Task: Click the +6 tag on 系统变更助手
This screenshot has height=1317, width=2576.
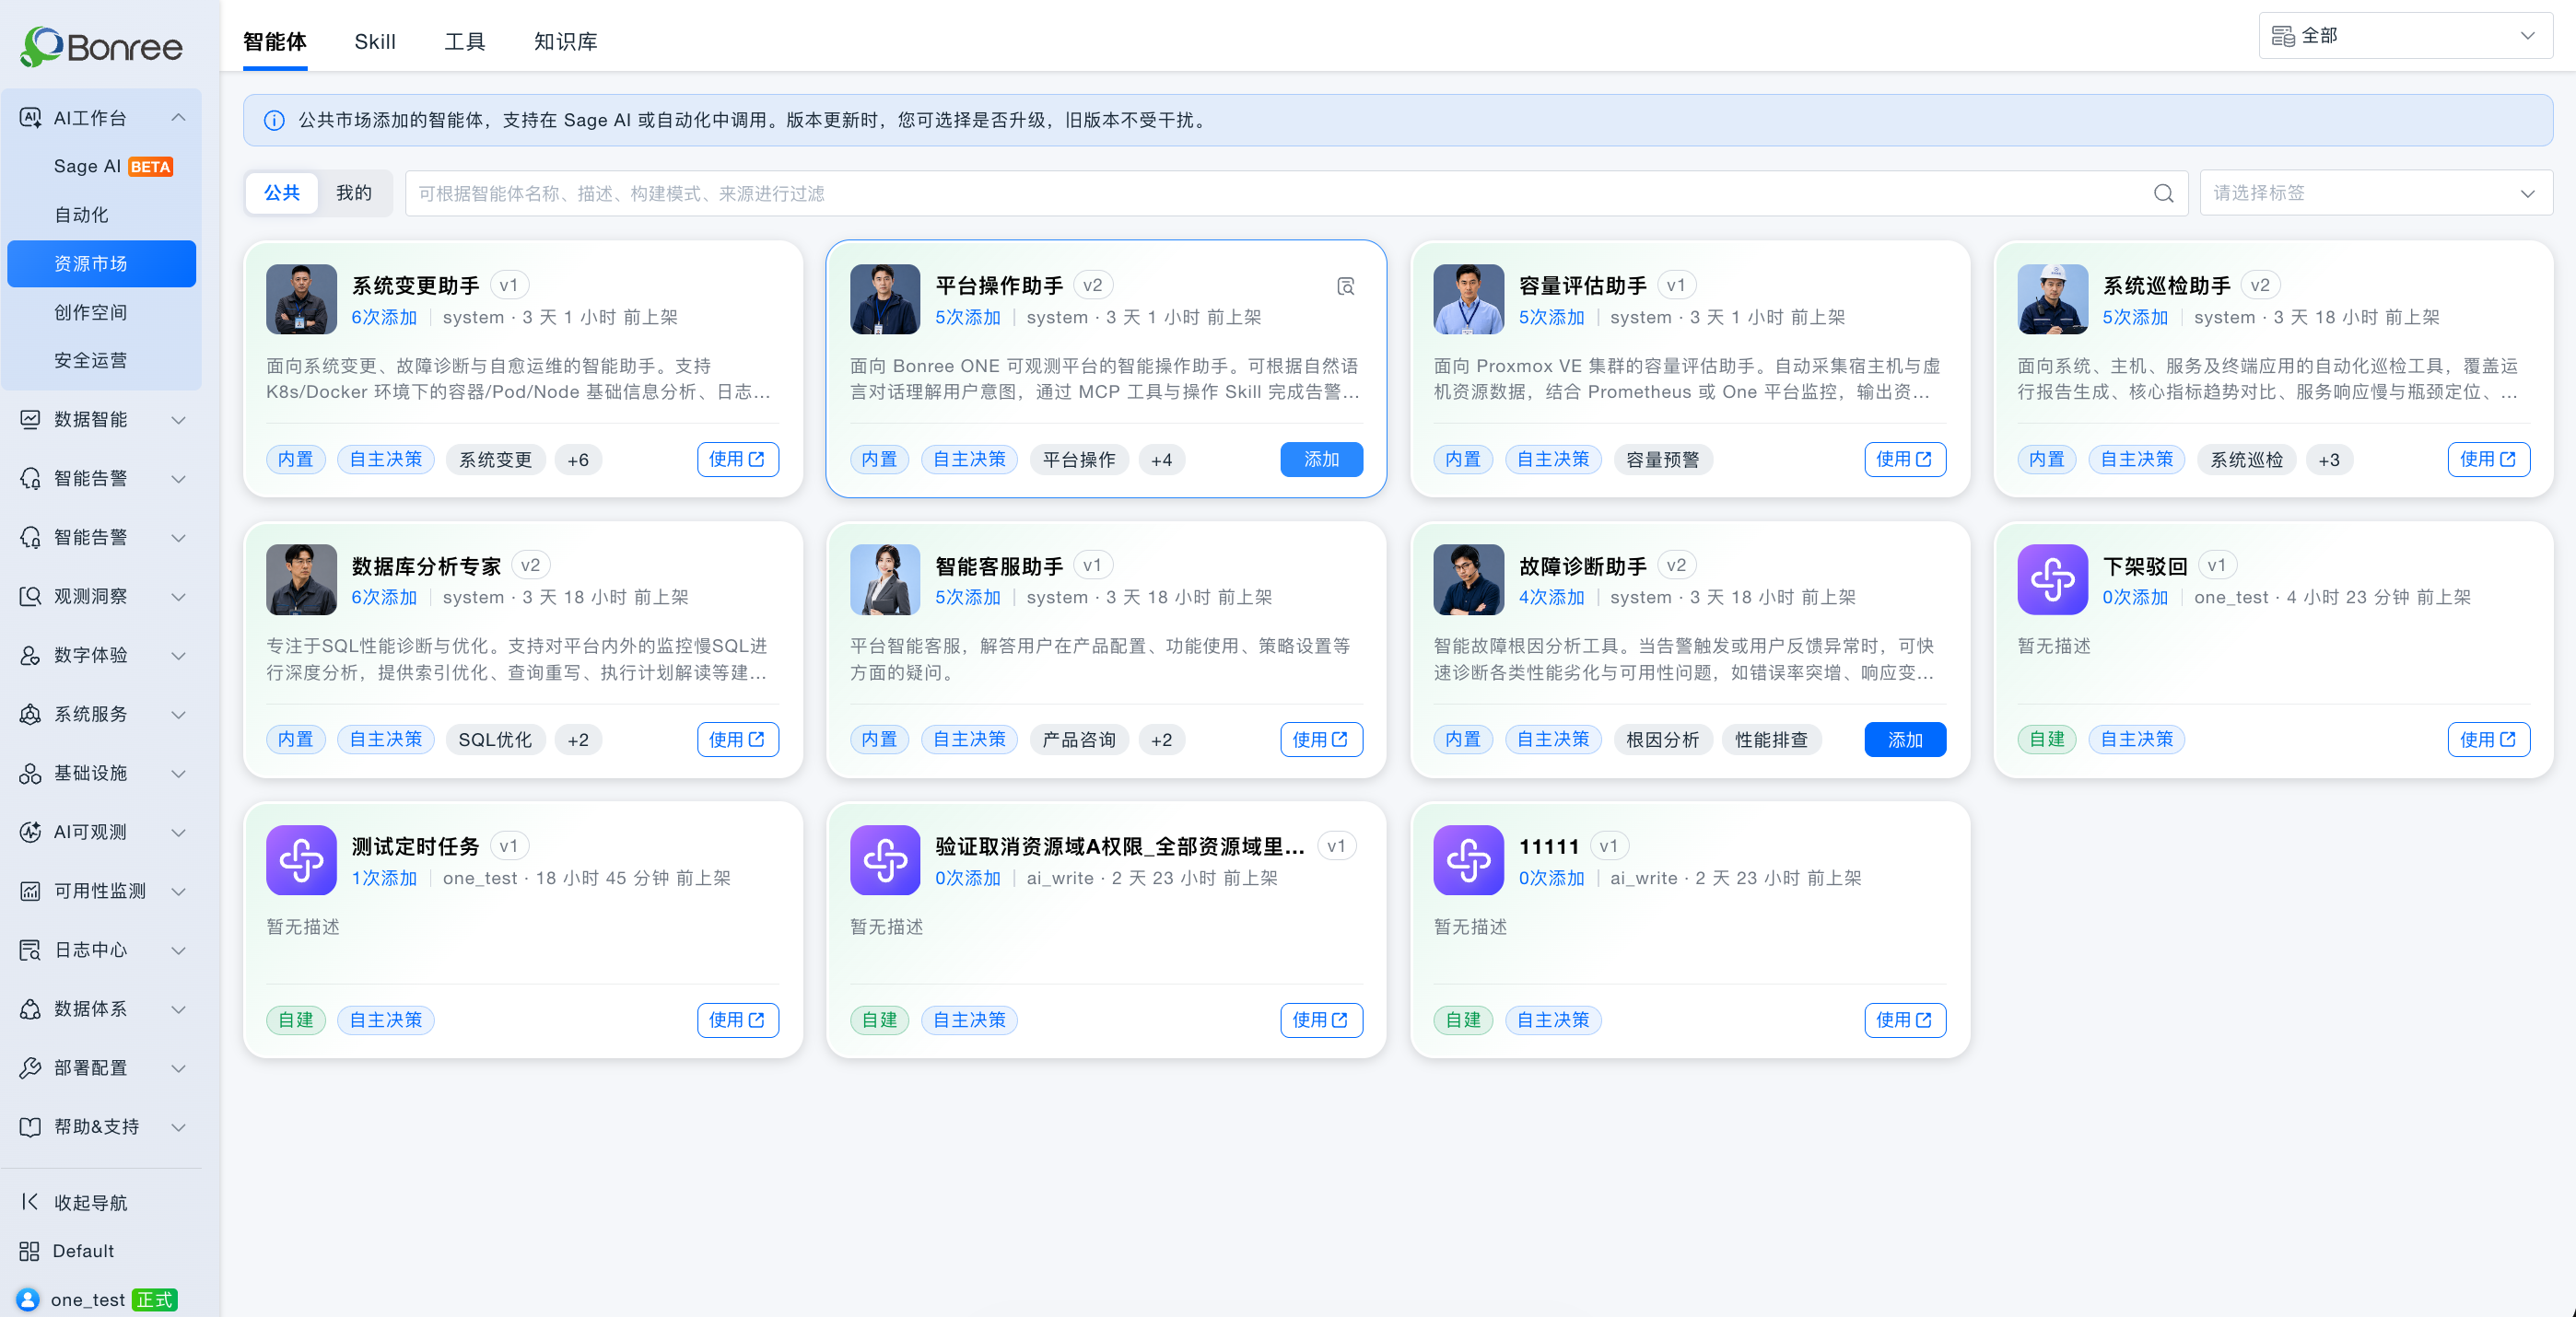Action: (578, 460)
